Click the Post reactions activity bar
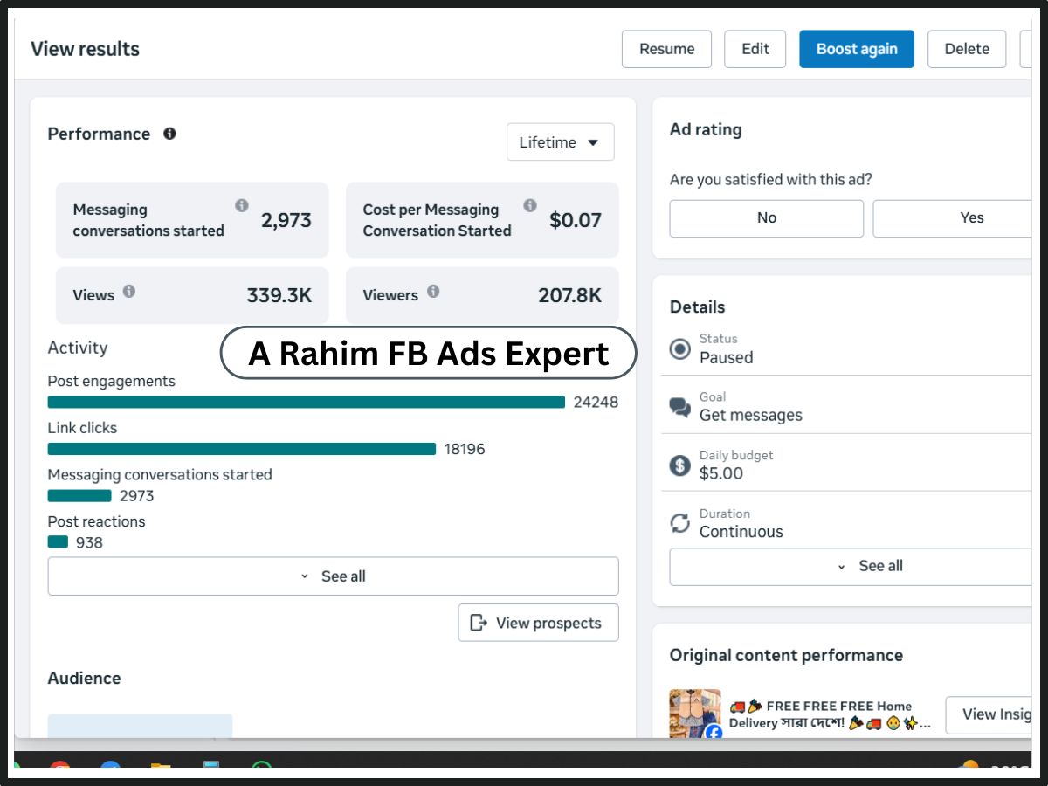The image size is (1048, 786). (58, 541)
